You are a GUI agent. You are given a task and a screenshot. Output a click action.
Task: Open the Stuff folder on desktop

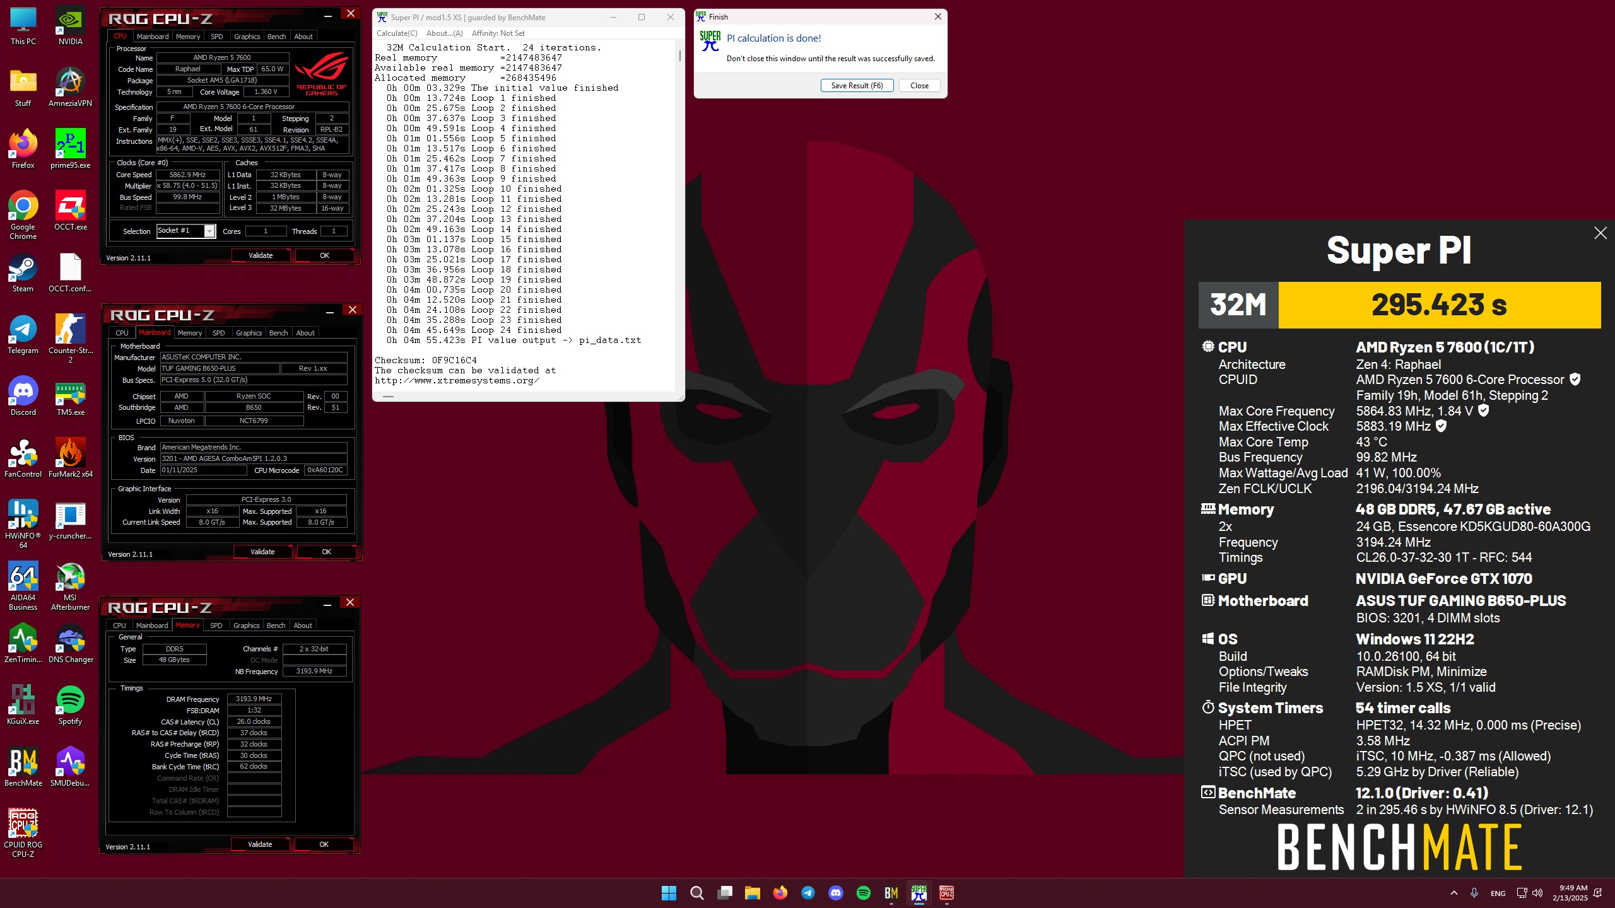coord(23,88)
